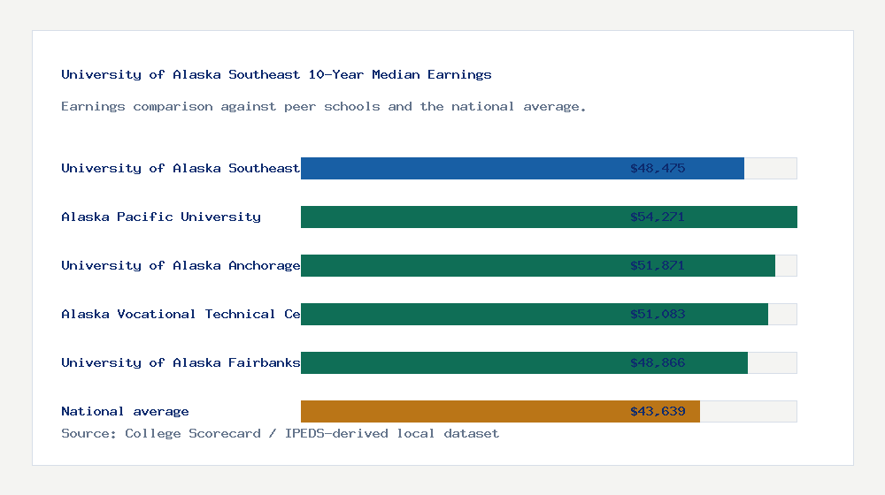
Task: Click the 'University of Alaska Southeast' row label
Action: 181,168
